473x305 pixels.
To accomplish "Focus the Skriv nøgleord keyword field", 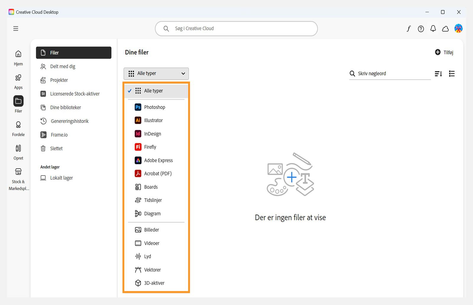I will point(393,74).
